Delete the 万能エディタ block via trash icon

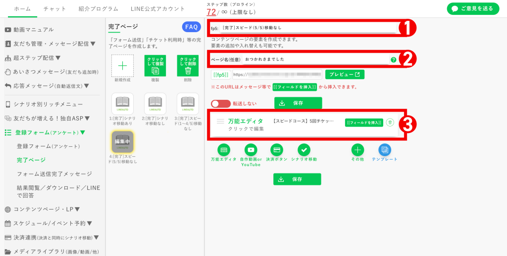390,123
